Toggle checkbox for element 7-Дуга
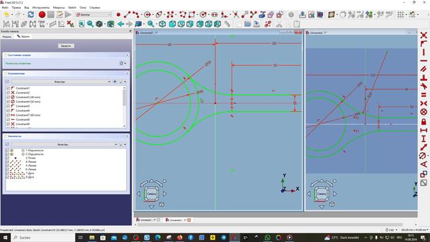This screenshot has height=242, width=430. point(7,173)
